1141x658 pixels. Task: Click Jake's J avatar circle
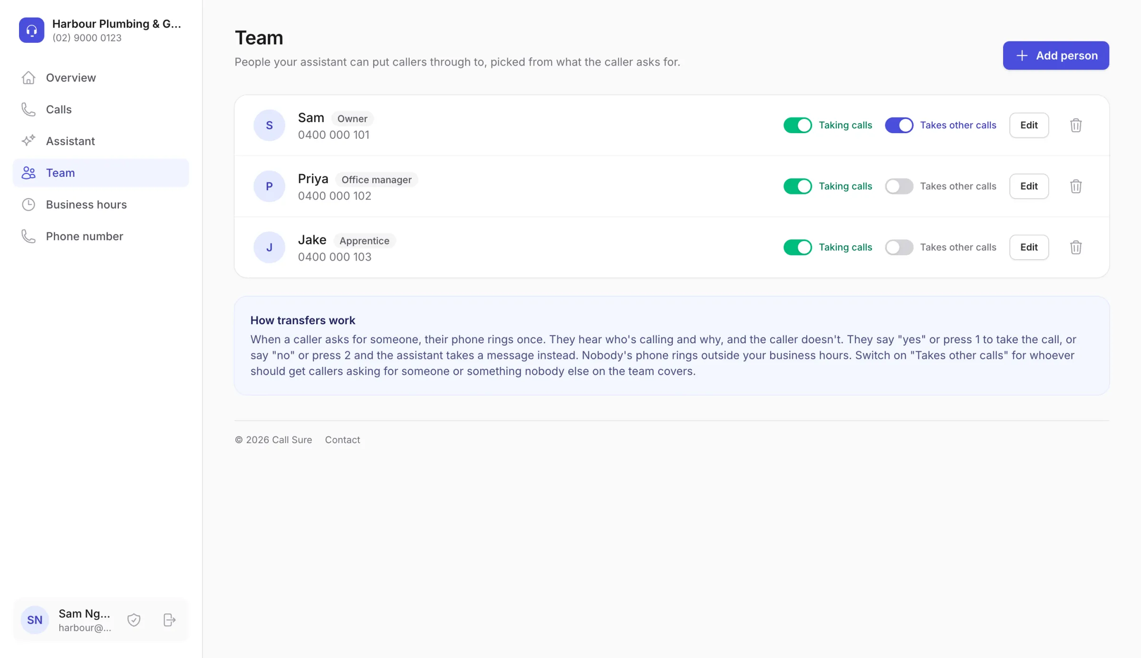coord(269,247)
